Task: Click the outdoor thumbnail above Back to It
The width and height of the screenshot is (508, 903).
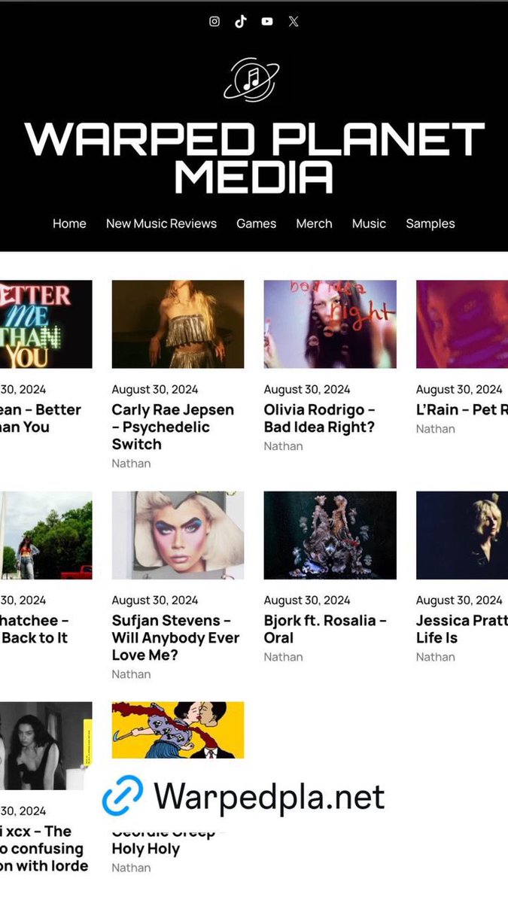Action: tap(46, 535)
